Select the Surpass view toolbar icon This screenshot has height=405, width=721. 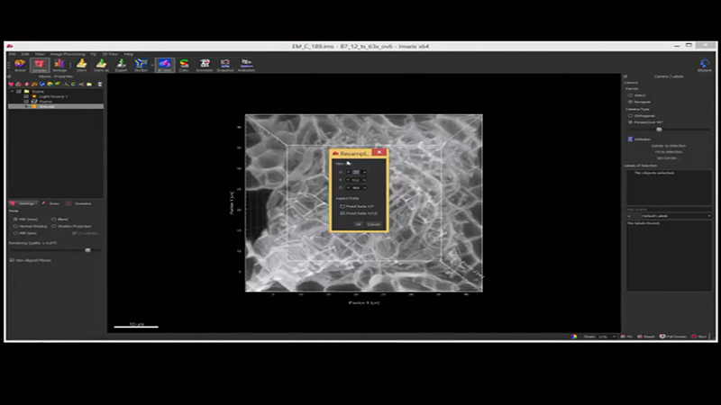pyautogui.click(x=40, y=65)
